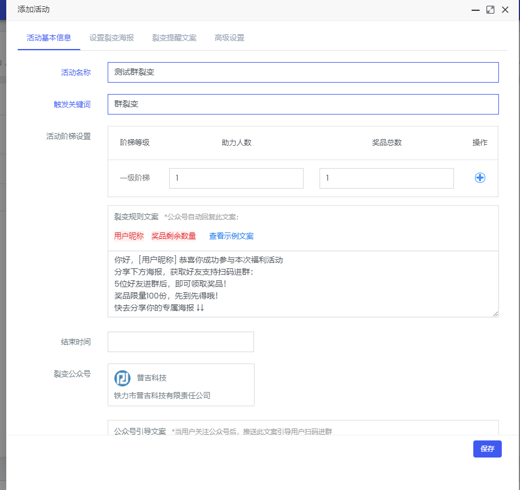Open the 结束时间 date field

coord(181,342)
